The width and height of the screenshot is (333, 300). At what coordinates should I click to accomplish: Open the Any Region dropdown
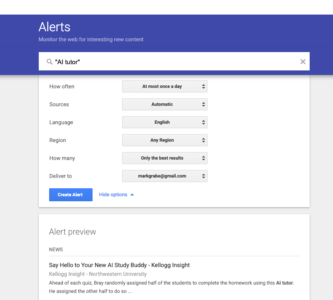pyautogui.click(x=164, y=140)
